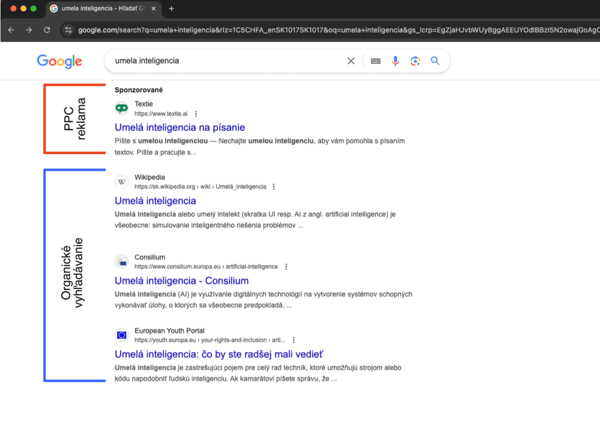Click the Google logo
The image size is (600, 443).
click(59, 61)
